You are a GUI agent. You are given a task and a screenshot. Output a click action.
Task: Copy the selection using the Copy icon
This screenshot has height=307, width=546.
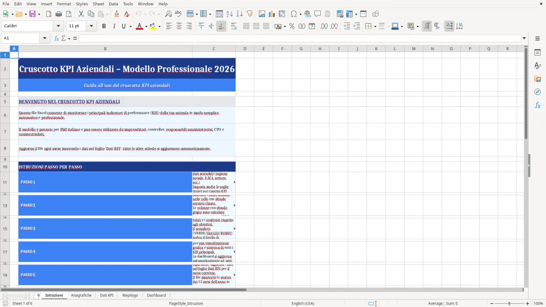pyautogui.click(x=91, y=14)
